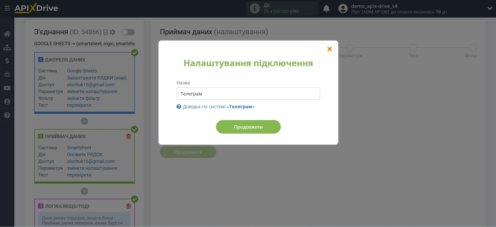Delete the ЛОГІКА ЯКЩО/ТОДІ block via trash icon

coord(129,206)
